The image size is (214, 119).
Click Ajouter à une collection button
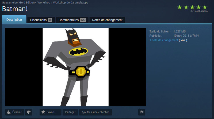pos(95,112)
